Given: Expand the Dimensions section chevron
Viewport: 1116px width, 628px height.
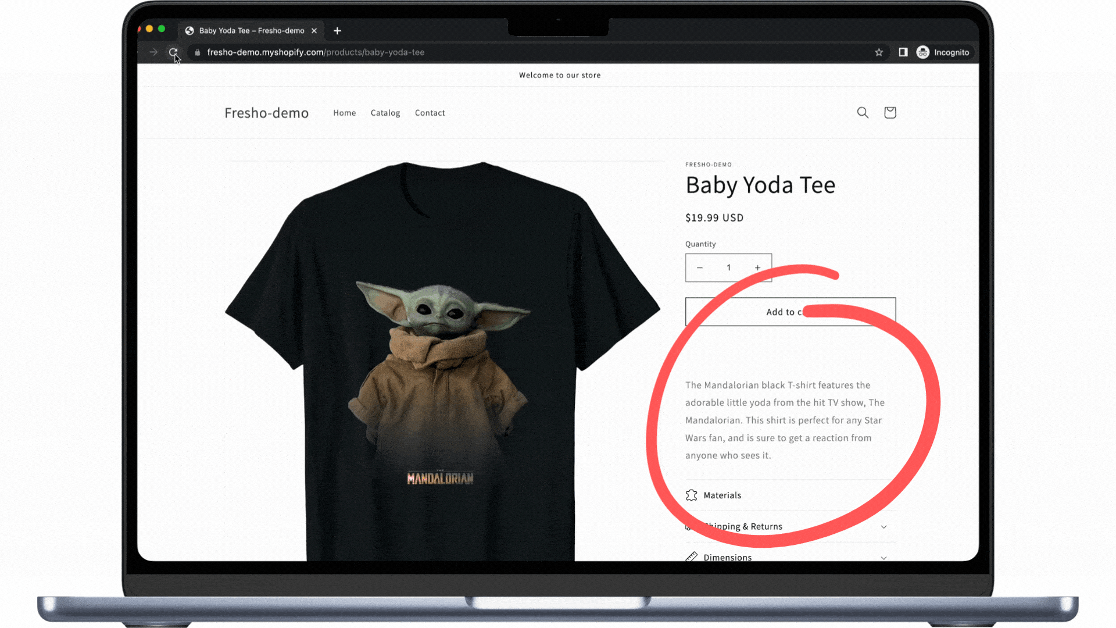Looking at the screenshot, I should coord(884,557).
